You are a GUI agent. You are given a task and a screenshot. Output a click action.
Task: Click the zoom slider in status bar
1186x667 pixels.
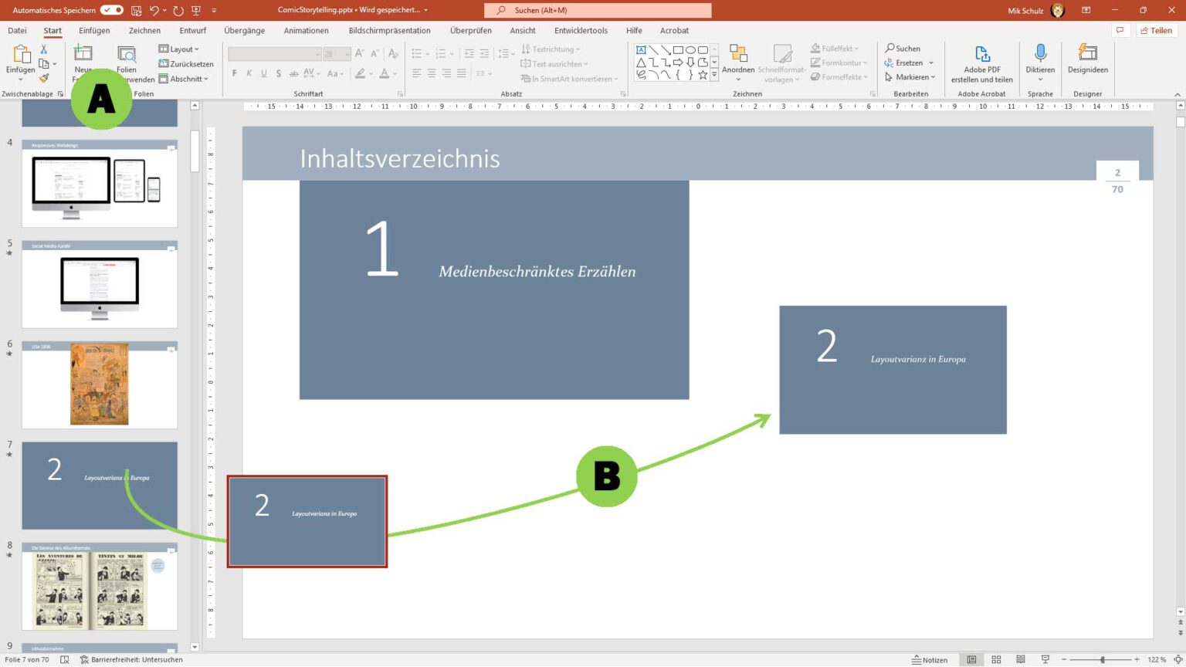[x=1102, y=659]
